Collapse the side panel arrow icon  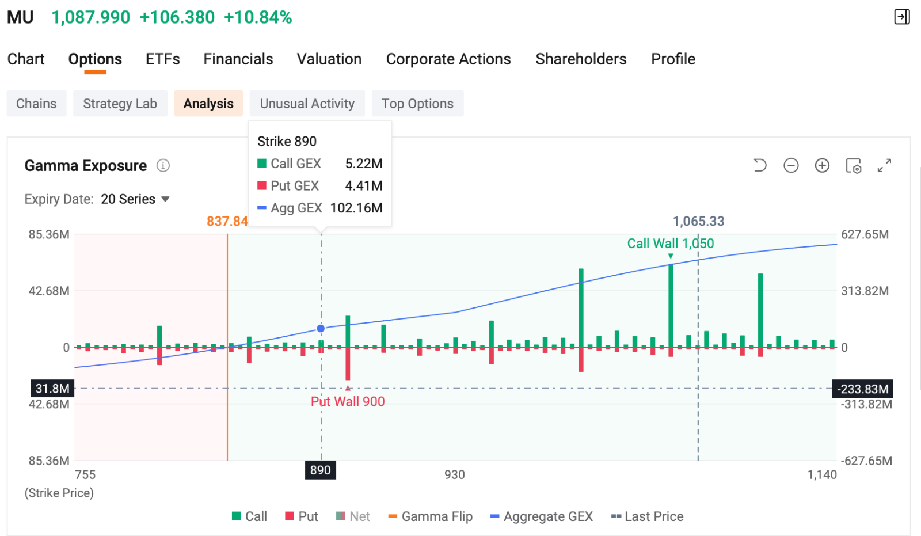click(x=901, y=17)
